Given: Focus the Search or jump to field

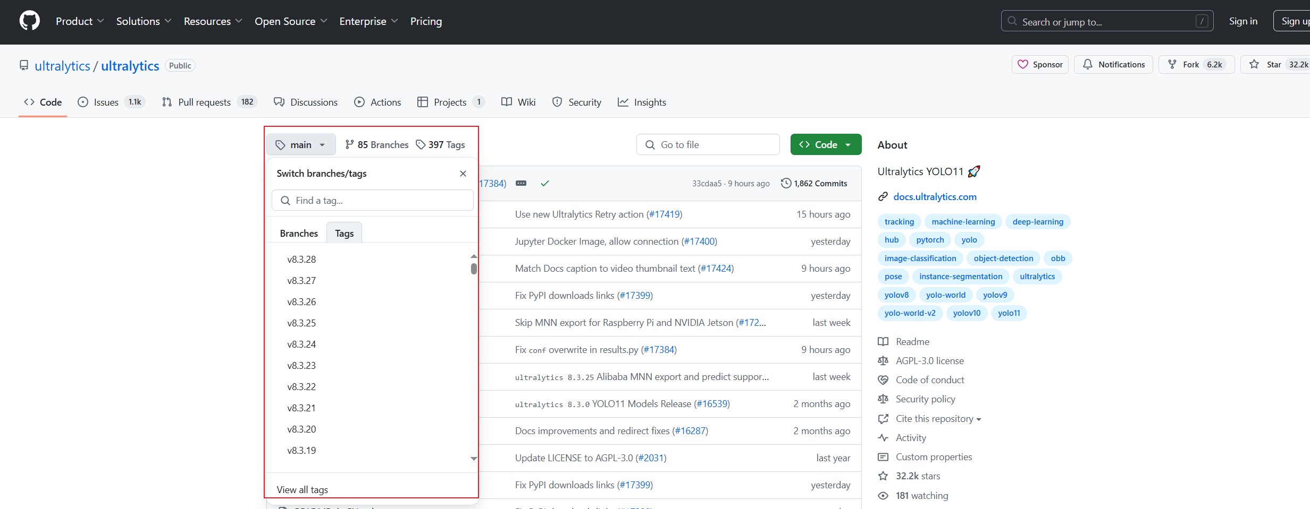Looking at the screenshot, I should click(x=1107, y=21).
